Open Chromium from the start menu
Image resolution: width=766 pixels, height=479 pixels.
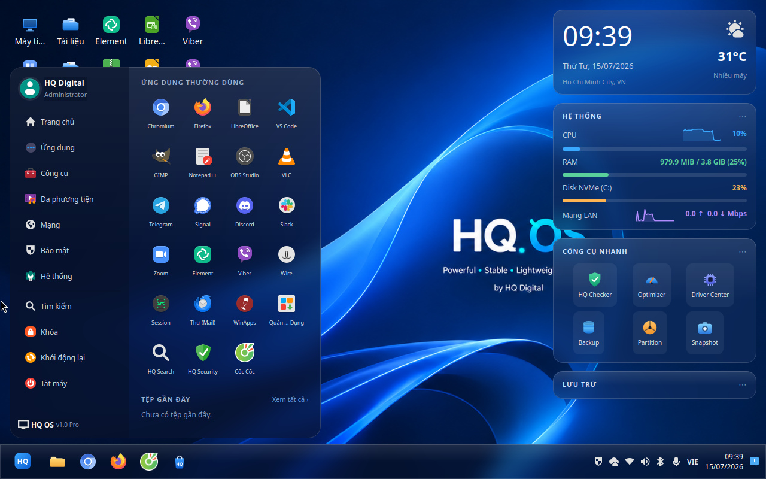pos(161,114)
